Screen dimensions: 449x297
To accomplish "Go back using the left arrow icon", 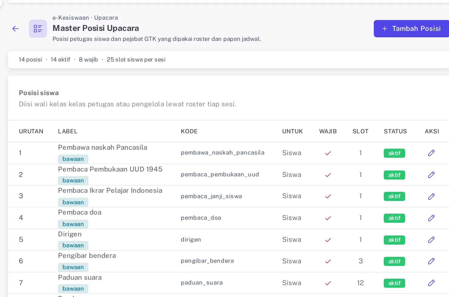I will point(15,29).
